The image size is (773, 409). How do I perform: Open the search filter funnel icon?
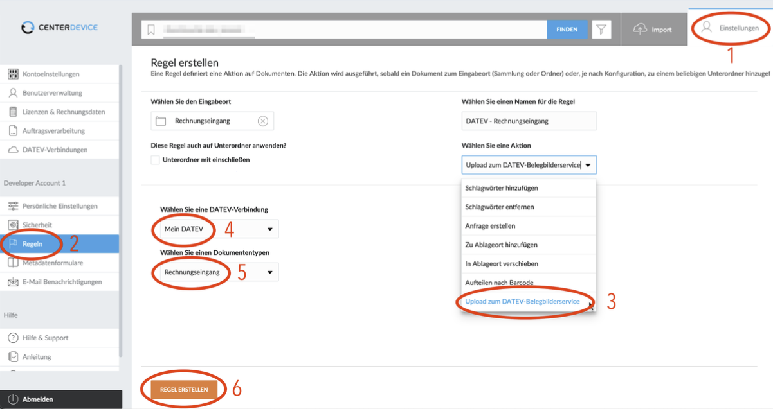(601, 30)
